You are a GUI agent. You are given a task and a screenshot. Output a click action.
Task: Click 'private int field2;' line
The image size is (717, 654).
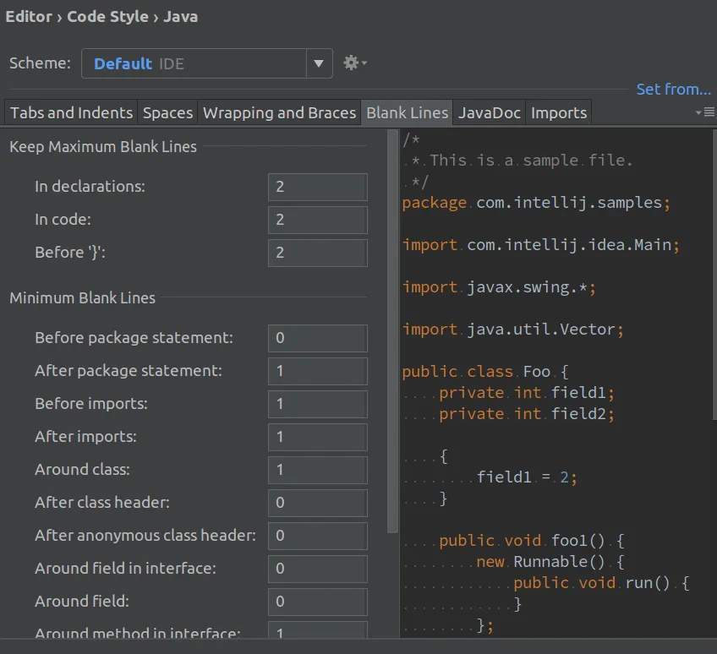point(527,413)
